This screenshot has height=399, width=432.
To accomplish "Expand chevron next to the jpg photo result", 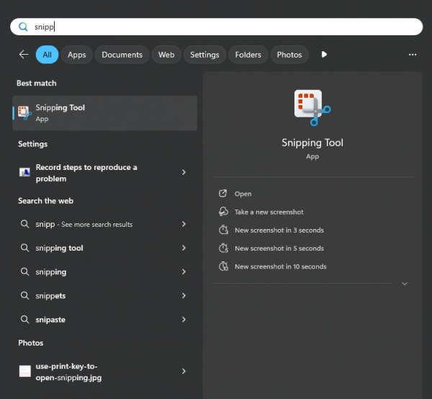I will (184, 371).
